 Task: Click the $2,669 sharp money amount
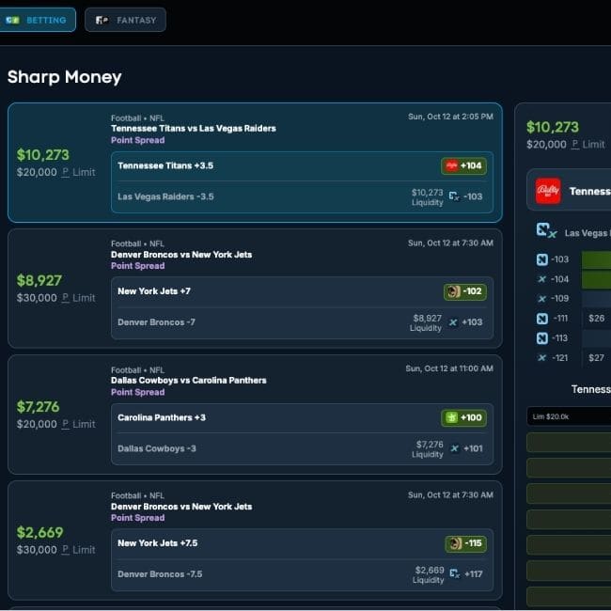tap(39, 533)
